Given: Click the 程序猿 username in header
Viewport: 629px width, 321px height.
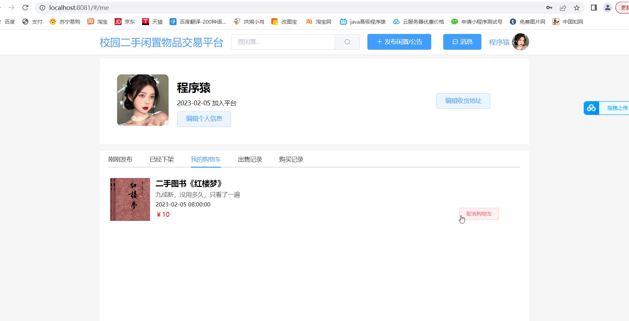Looking at the screenshot, I should click(499, 42).
